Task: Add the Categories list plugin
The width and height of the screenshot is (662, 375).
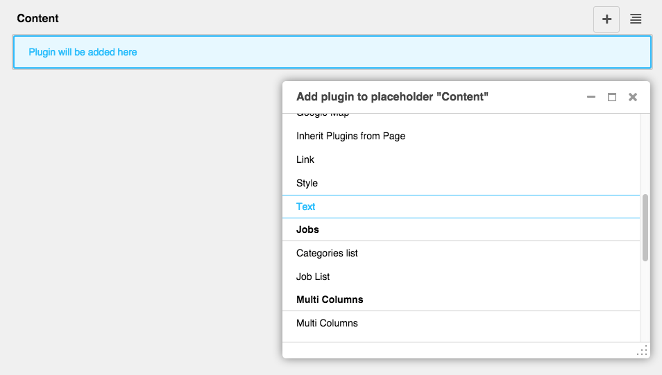Action: click(327, 253)
